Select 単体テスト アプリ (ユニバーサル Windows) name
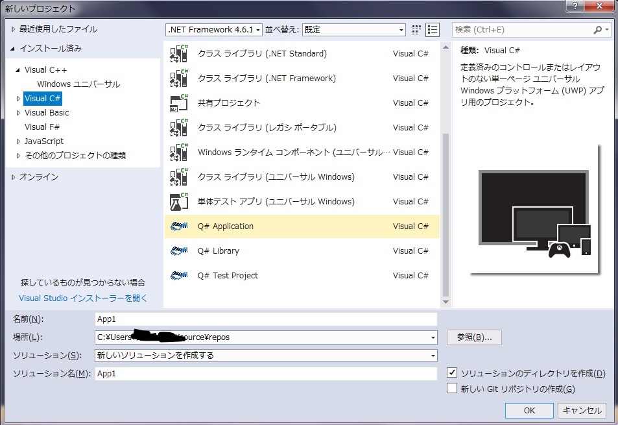The image size is (618, 425). (x=276, y=201)
